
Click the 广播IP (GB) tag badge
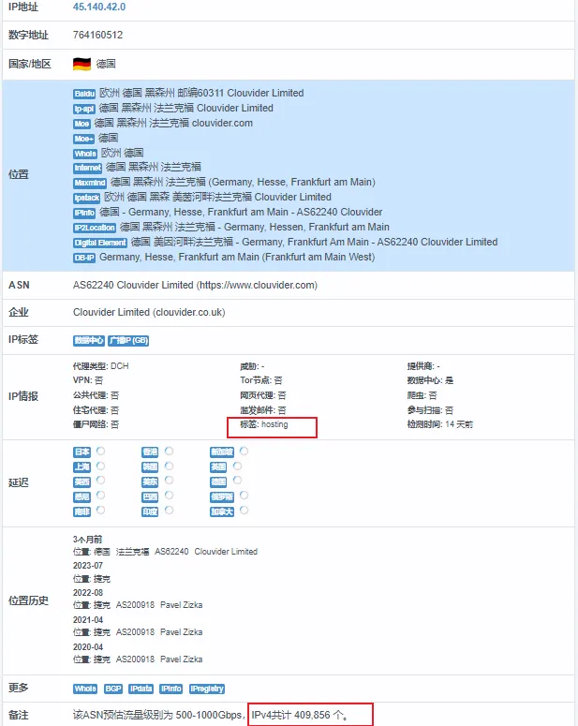tap(128, 340)
